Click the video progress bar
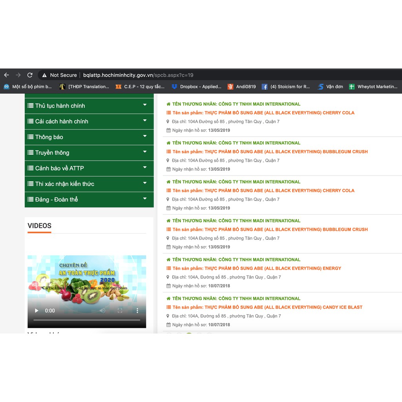 tap(87, 320)
